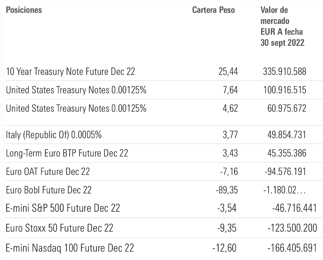Click the Posiciones column header
The image size is (323, 260).
coord(24,10)
